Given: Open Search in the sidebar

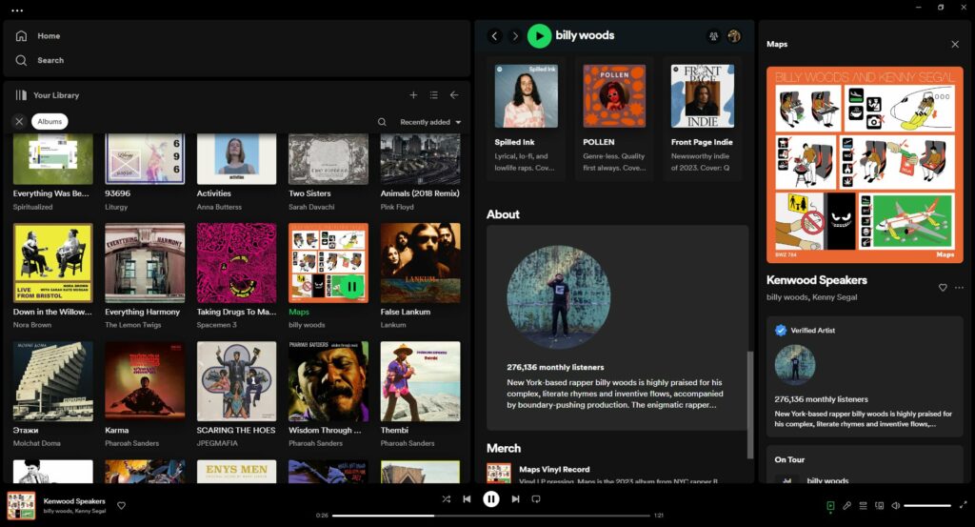Looking at the screenshot, I should pyautogui.click(x=39, y=60).
